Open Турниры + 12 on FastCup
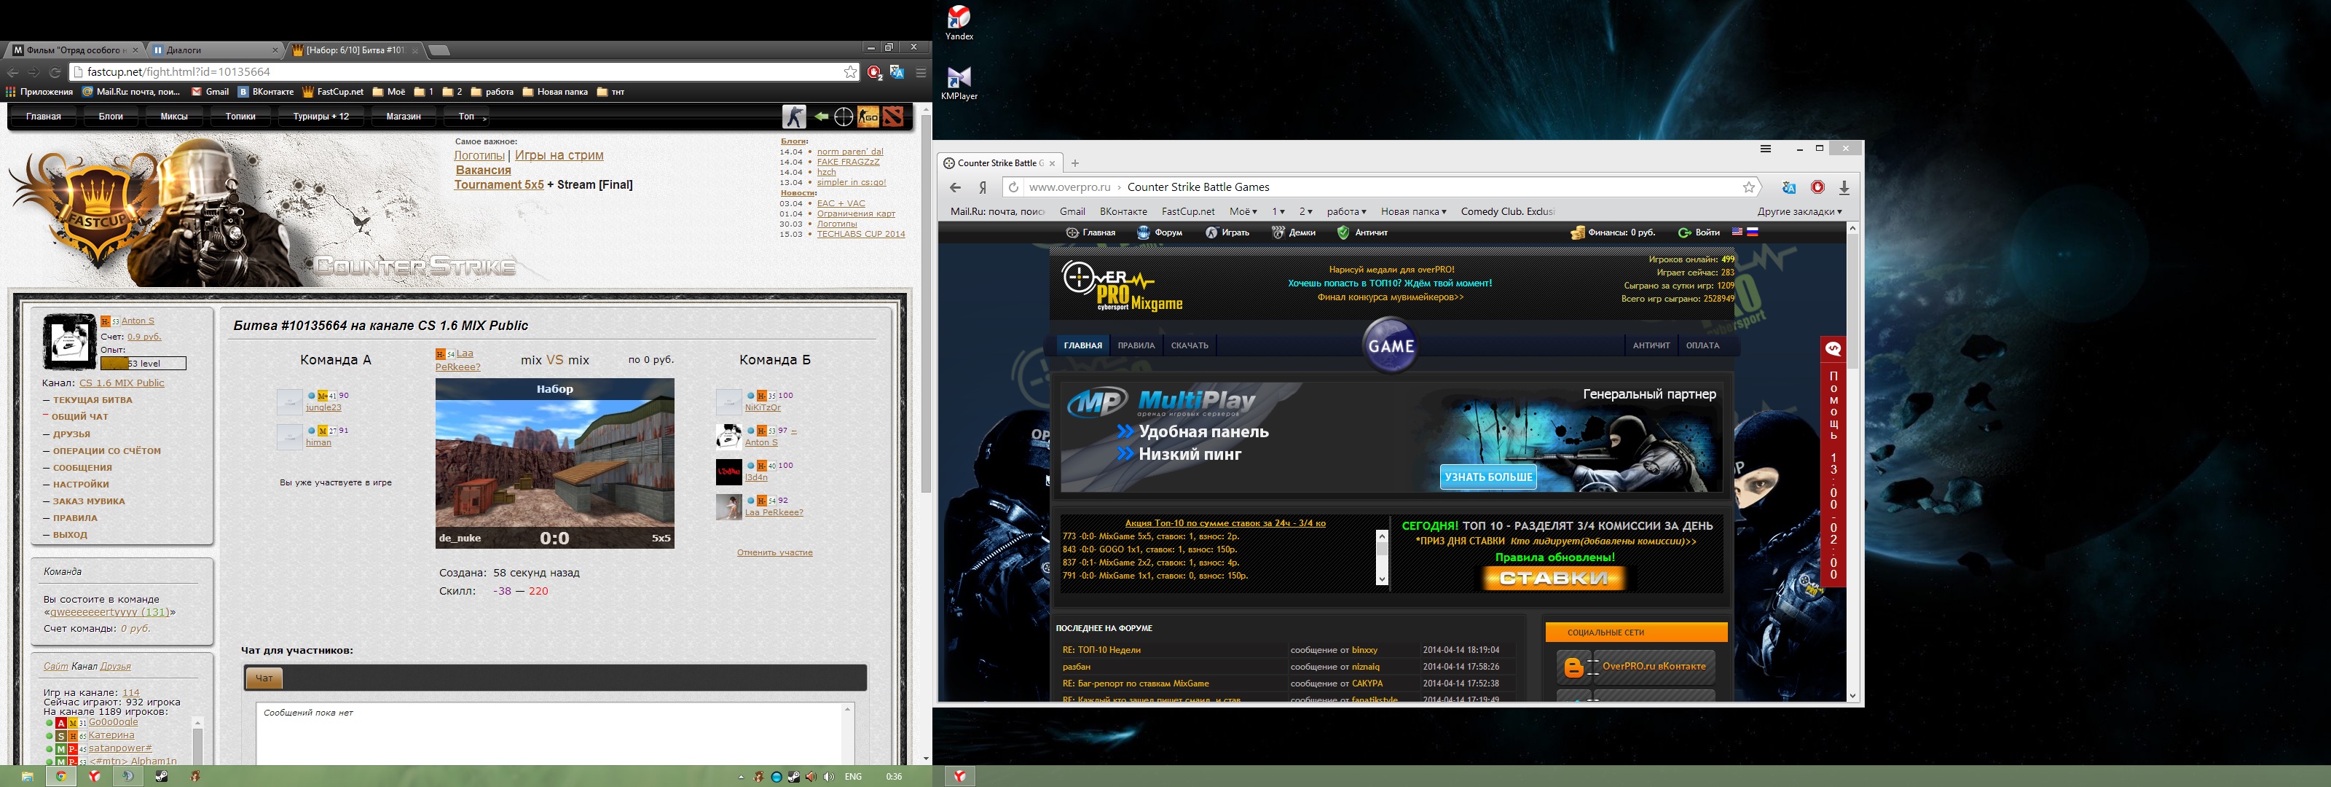 coord(321,117)
